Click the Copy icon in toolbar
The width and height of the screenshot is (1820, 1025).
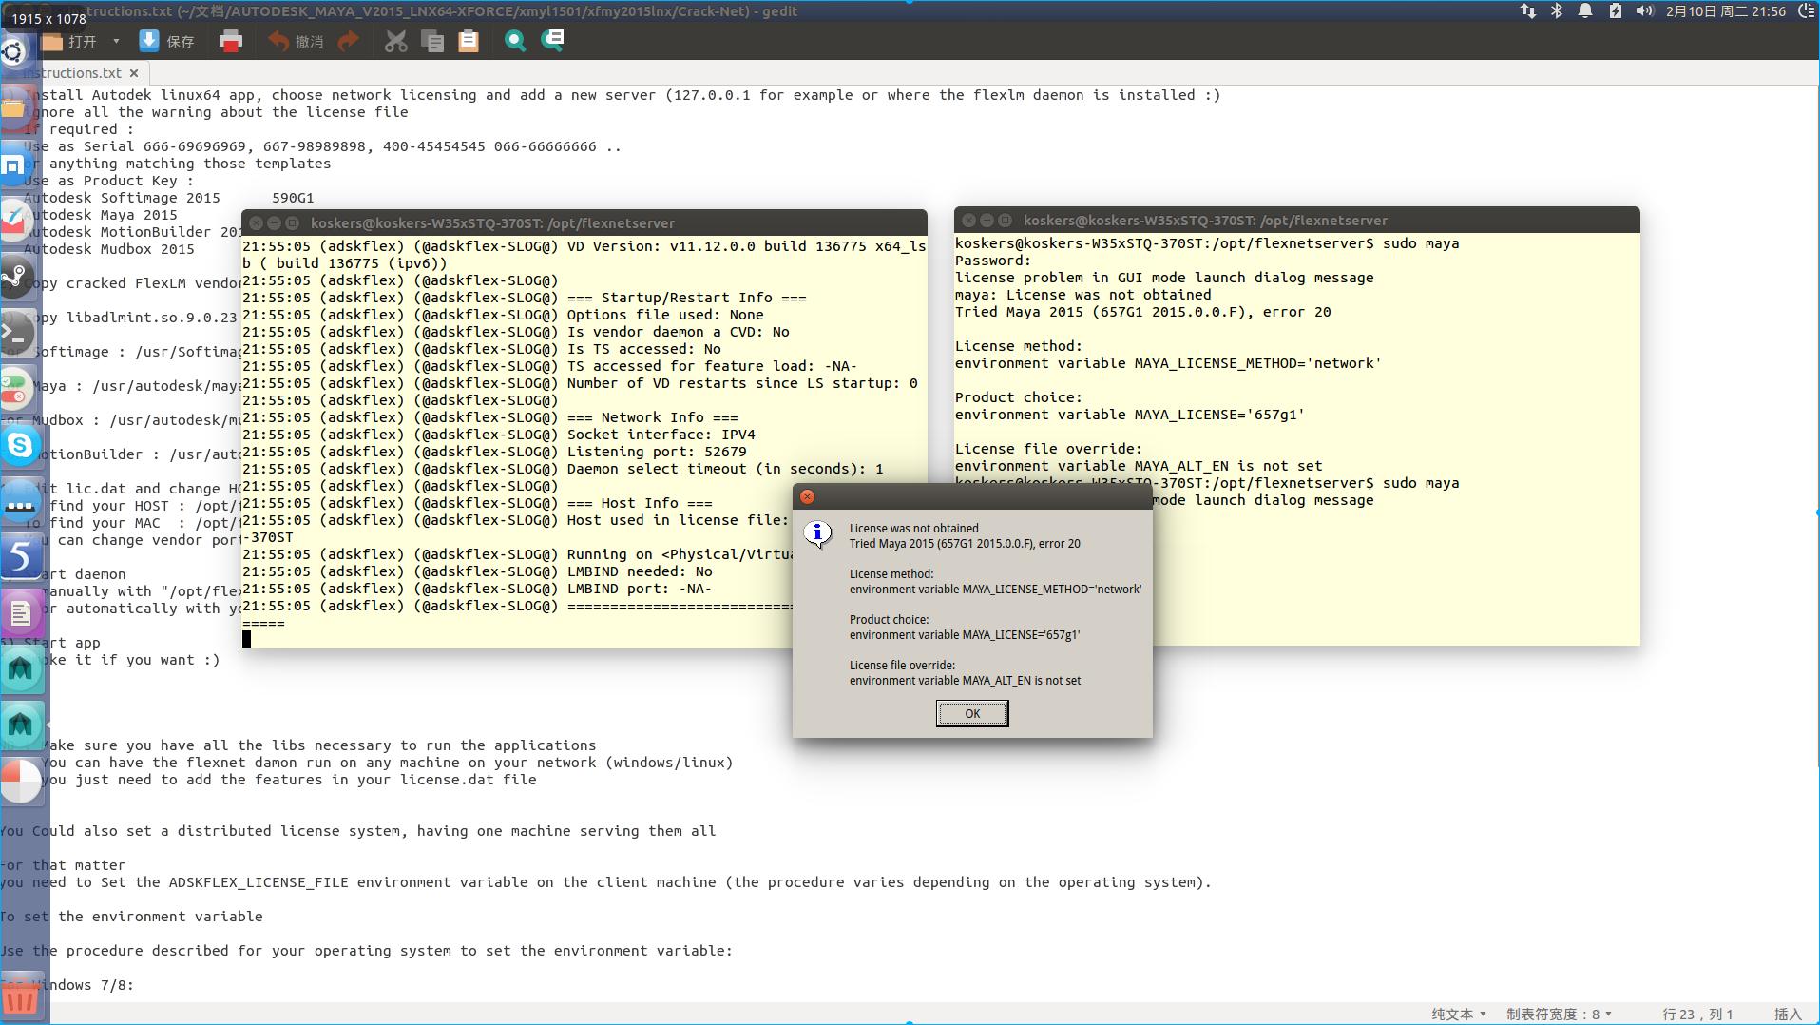click(432, 41)
